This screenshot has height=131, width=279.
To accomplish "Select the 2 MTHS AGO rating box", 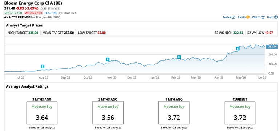I will 108,113.
